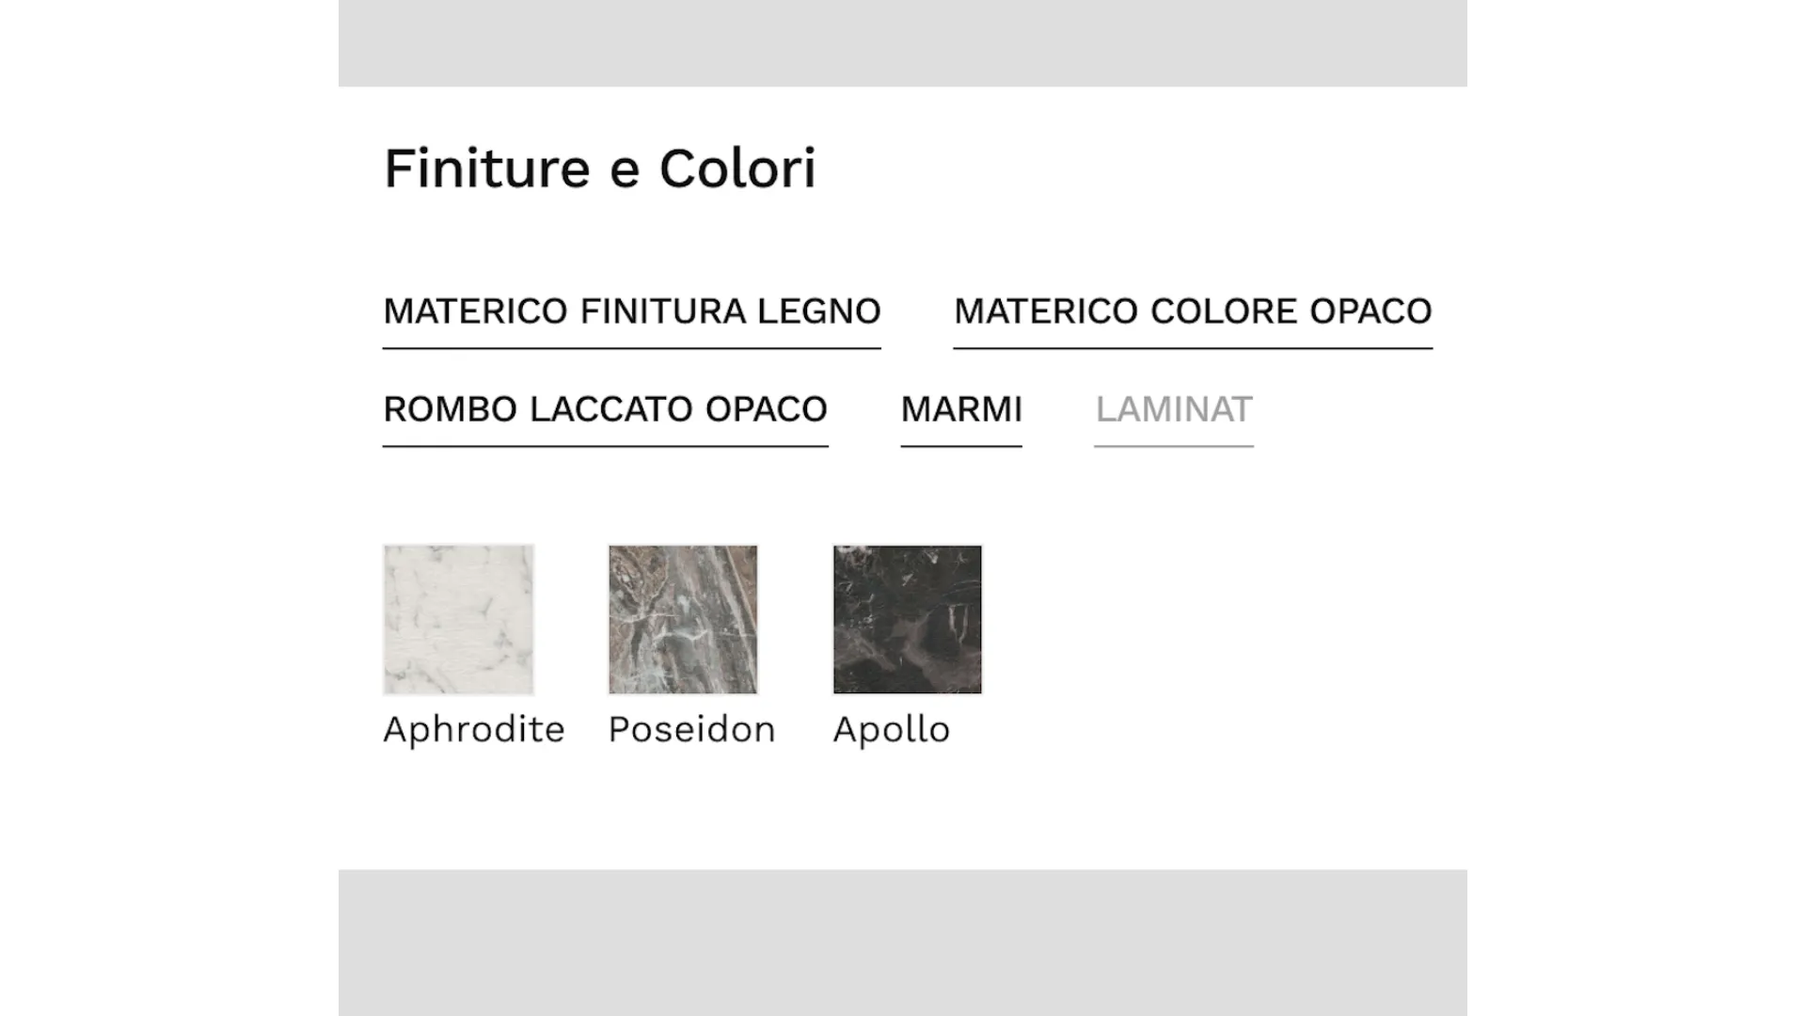The image size is (1806, 1016).
Task: Switch to the greyed Laminat tab
Action: (x=1174, y=409)
